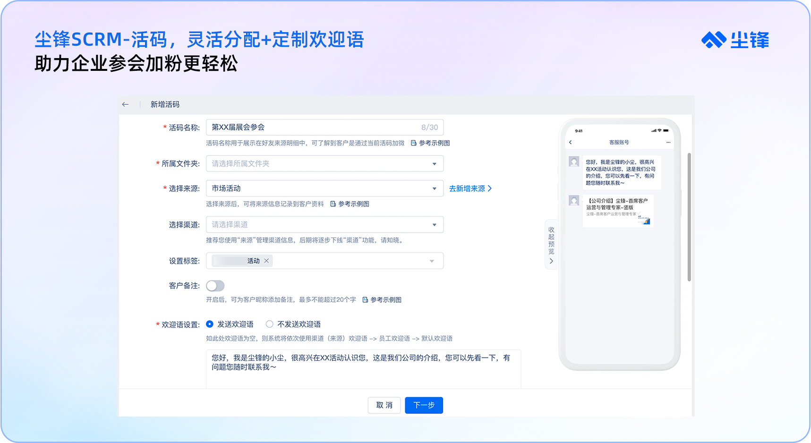Enable the 客户备注 toggle switch

(215, 286)
